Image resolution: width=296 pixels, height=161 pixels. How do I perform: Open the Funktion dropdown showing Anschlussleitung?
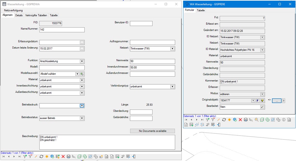(82, 61)
